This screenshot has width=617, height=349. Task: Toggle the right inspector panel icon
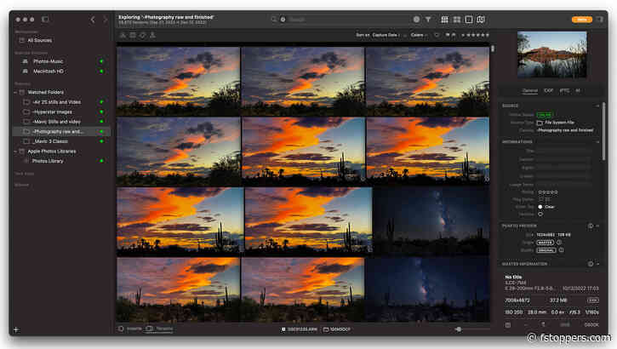[x=600, y=20]
